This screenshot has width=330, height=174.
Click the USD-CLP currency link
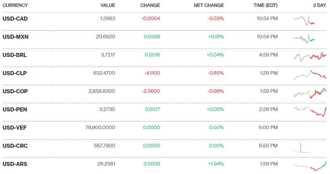pyautogui.click(x=15, y=73)
